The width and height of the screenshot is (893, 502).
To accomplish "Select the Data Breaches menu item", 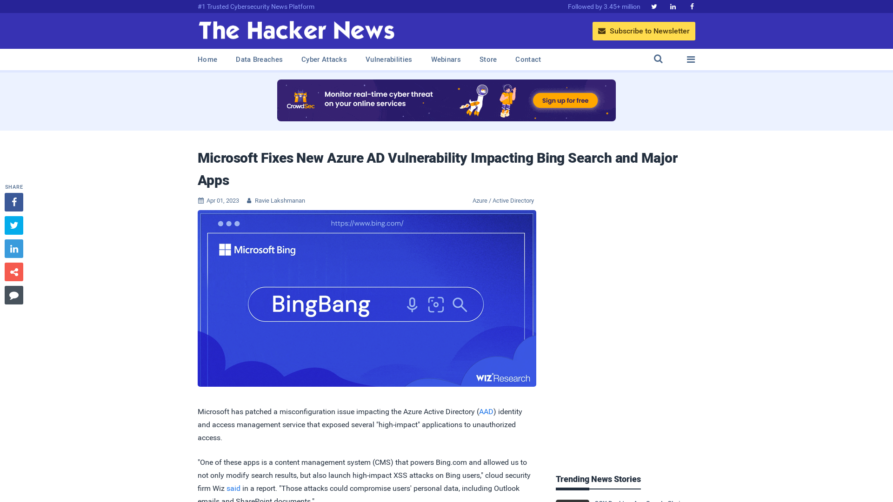I will coord(259,59).
